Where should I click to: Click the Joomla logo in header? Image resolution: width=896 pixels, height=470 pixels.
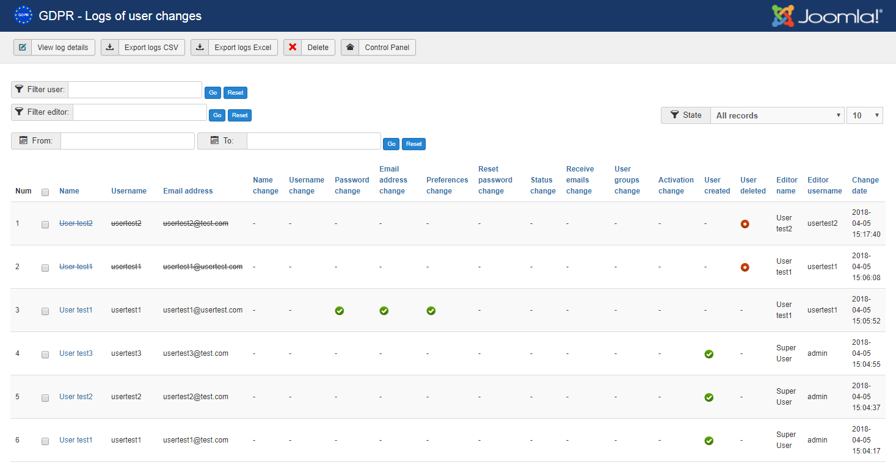pyautogui.click(x=827, y=16)
